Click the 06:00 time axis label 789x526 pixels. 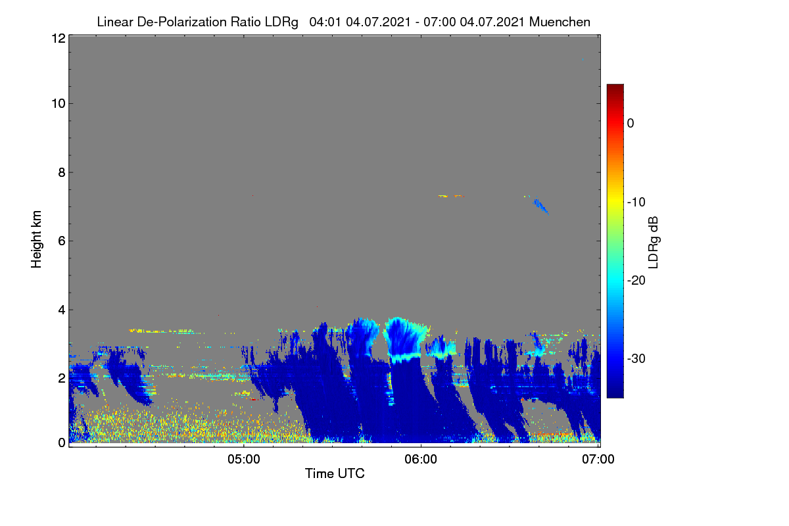(421, 460)
